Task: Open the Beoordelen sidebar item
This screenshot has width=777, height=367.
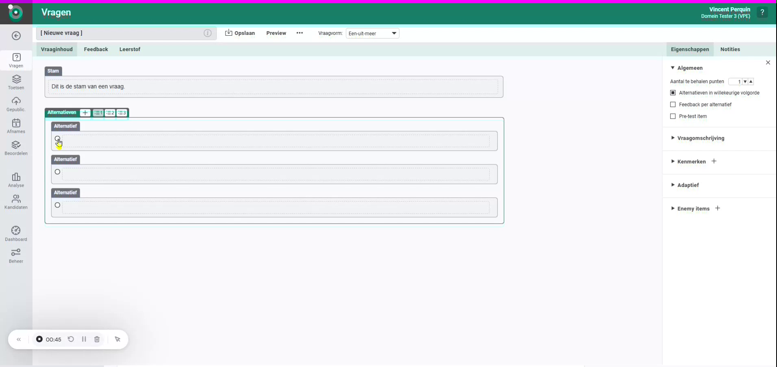Action: [x=16, y=147]
